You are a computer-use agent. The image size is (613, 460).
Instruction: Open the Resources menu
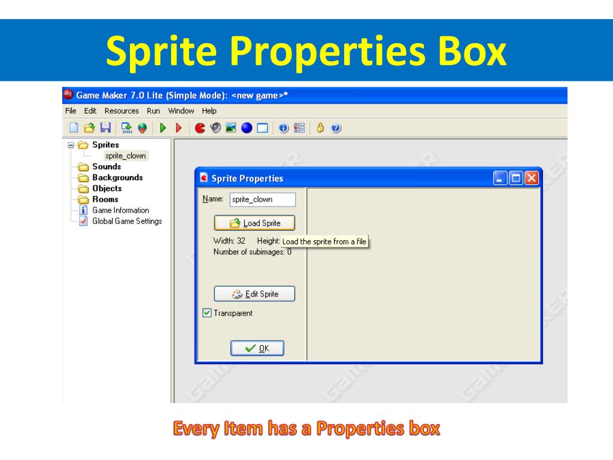point(122,111)
